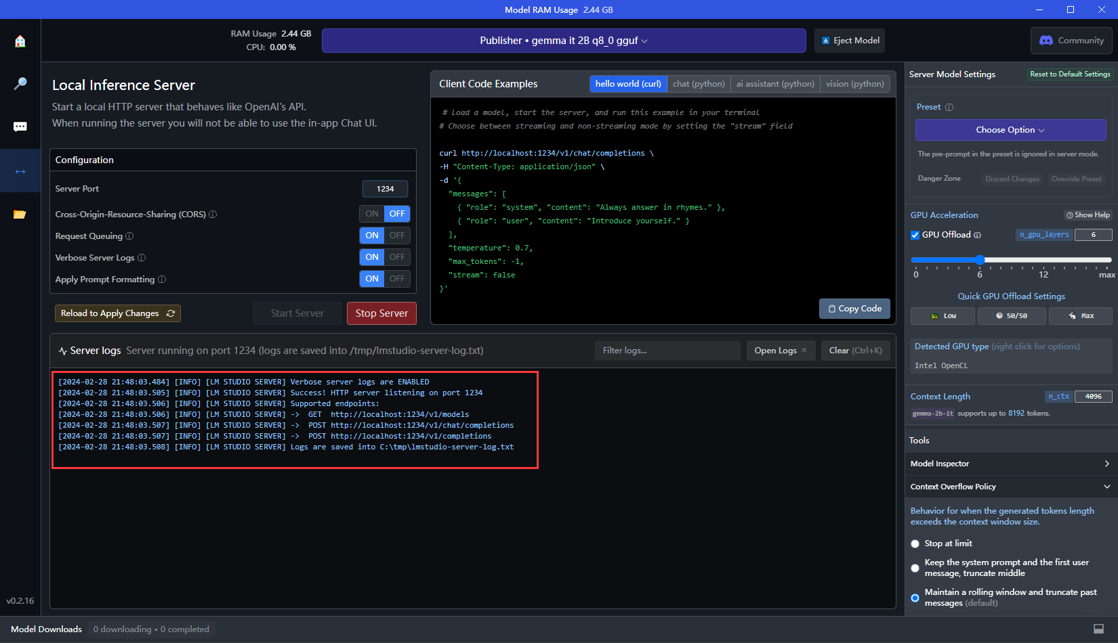The height and width of the screenshot is (643, 1118).
Task: Collapse the Context Overflow Policy section
Action: point(1011,487)
